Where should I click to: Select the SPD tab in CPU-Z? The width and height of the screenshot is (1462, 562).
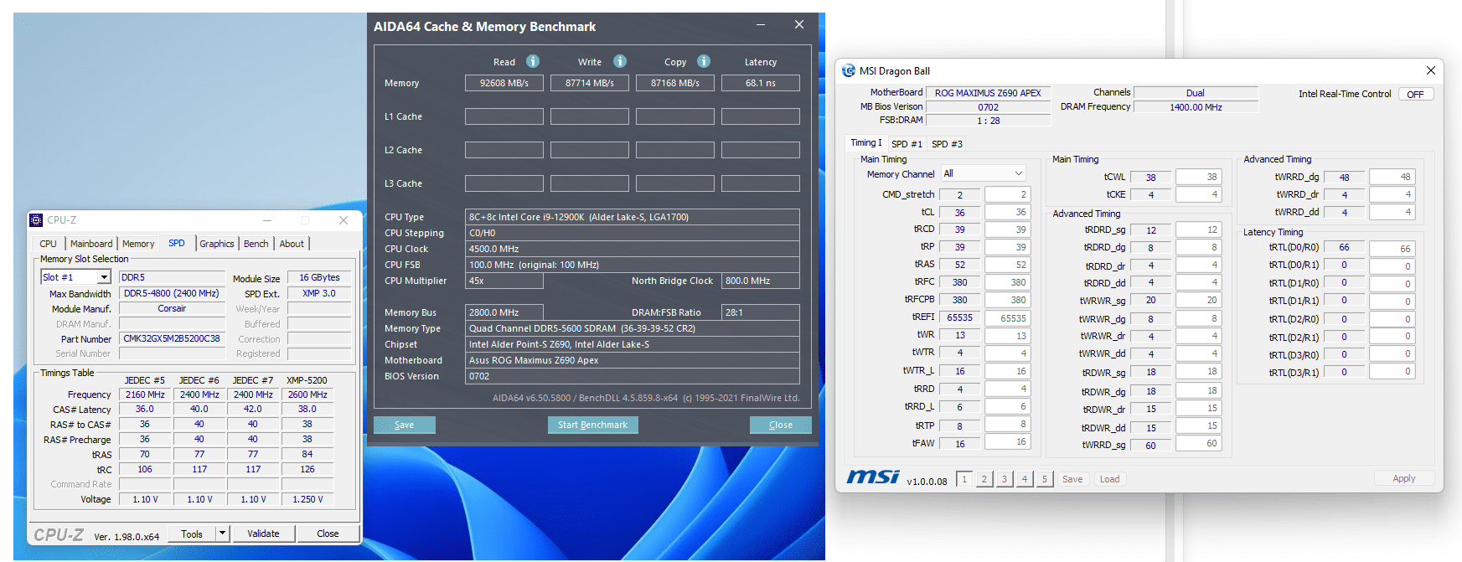coord(177,243)
